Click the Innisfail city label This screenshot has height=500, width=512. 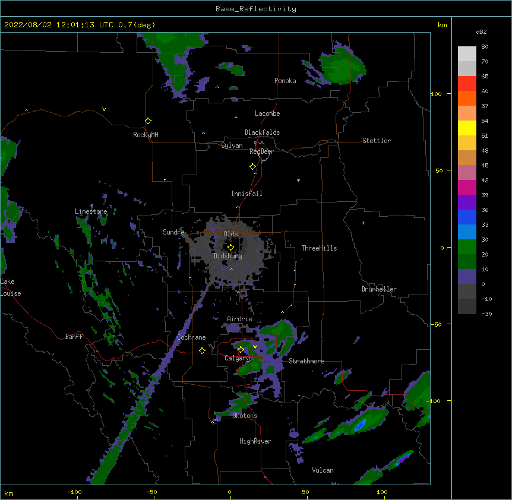(x=246, y=194)
